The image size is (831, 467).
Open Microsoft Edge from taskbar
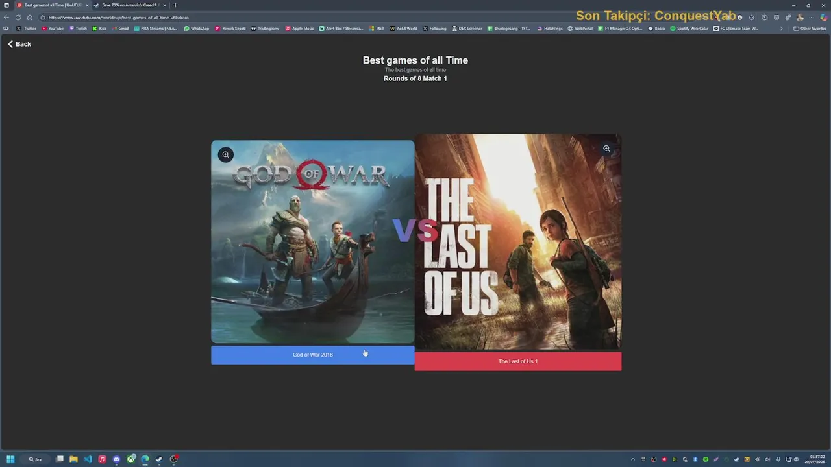(x=145, y=459)
